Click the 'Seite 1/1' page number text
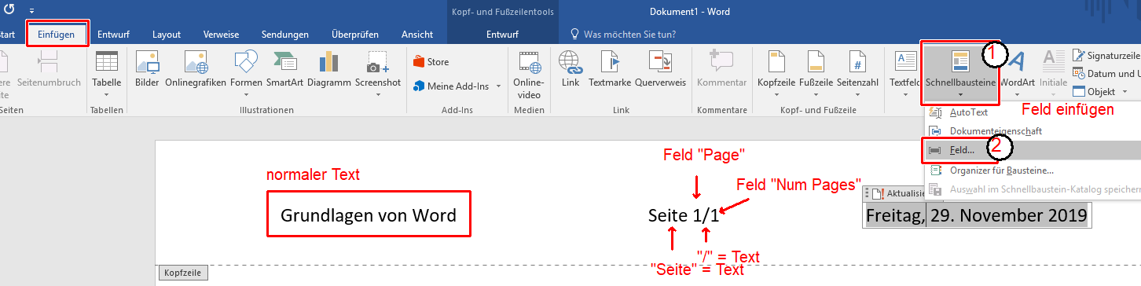This screenshot has width=1141, height=286. 684,214
